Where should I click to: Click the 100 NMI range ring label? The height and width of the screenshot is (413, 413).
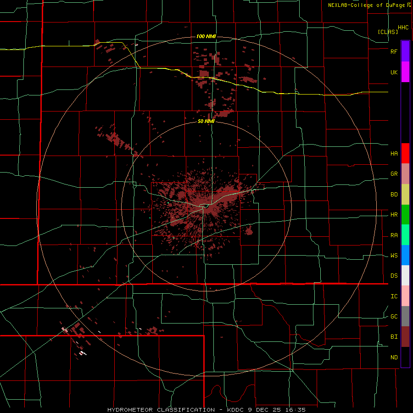(x=206, y=36)
